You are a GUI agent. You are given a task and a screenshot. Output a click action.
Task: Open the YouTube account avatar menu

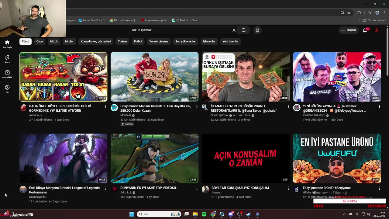pos(377,30)
